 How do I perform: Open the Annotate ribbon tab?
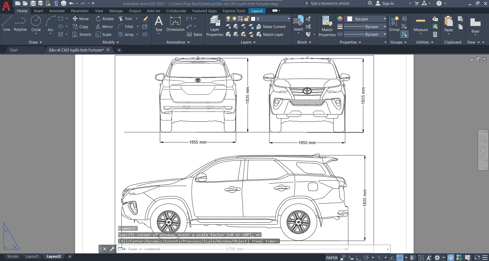click(x=57, y=11)
